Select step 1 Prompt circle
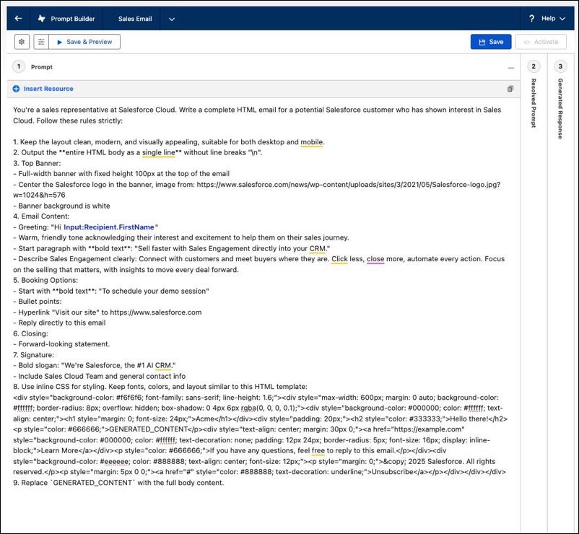579x534 pixels. tap(19, 66)
